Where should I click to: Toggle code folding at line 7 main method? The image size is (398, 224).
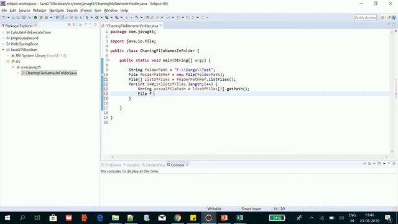(109, 60)
